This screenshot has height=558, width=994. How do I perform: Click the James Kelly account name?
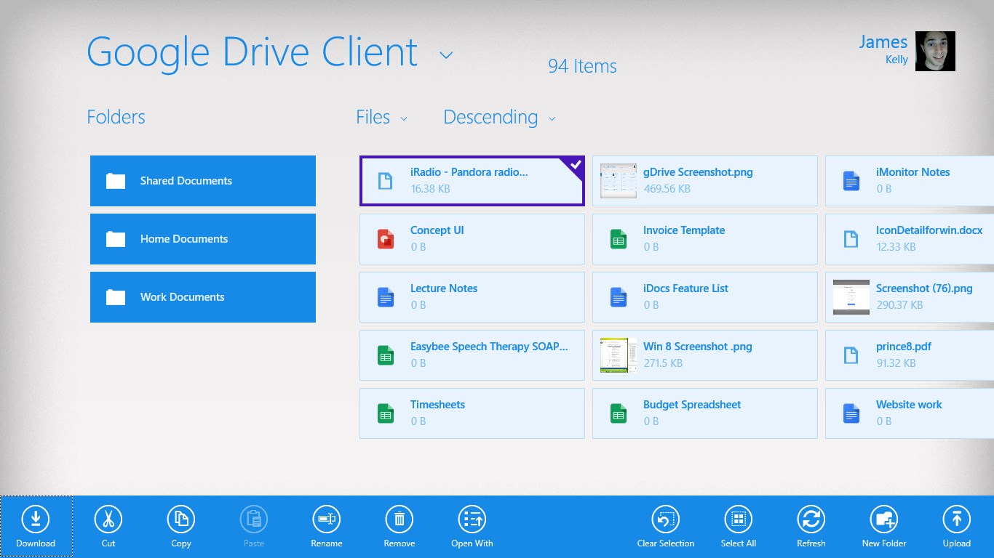click(883, 49)
